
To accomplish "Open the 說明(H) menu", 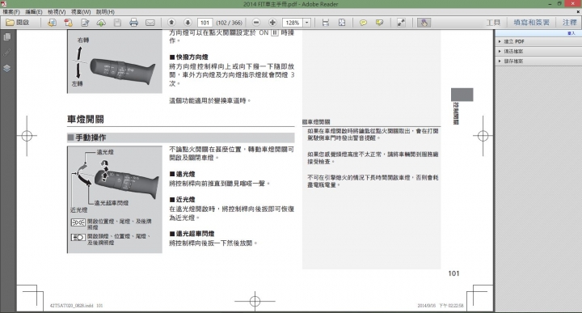I will coord(105,12).
